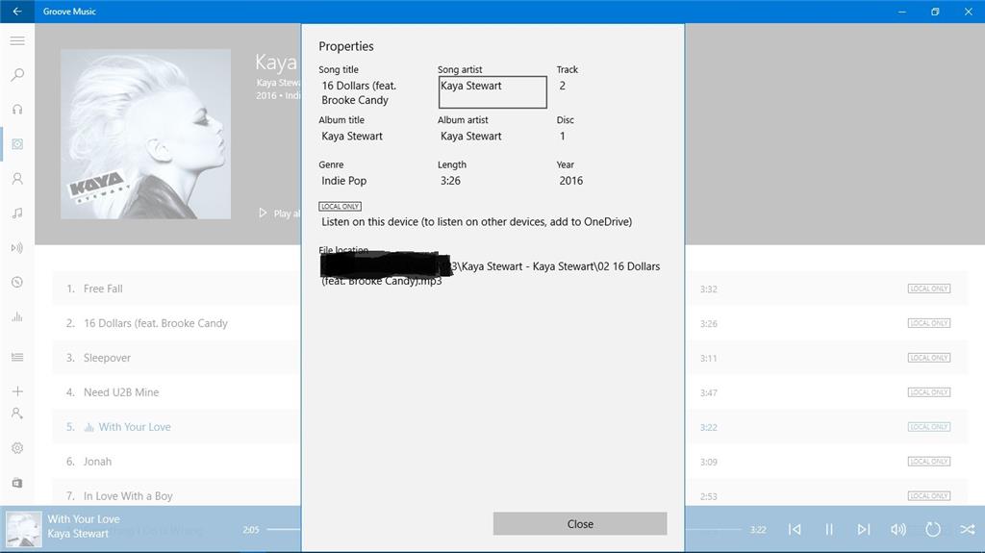This screenshot has width=985, height=553.
Task: Open the clock icon in sidebar
Action: [17, 282]
